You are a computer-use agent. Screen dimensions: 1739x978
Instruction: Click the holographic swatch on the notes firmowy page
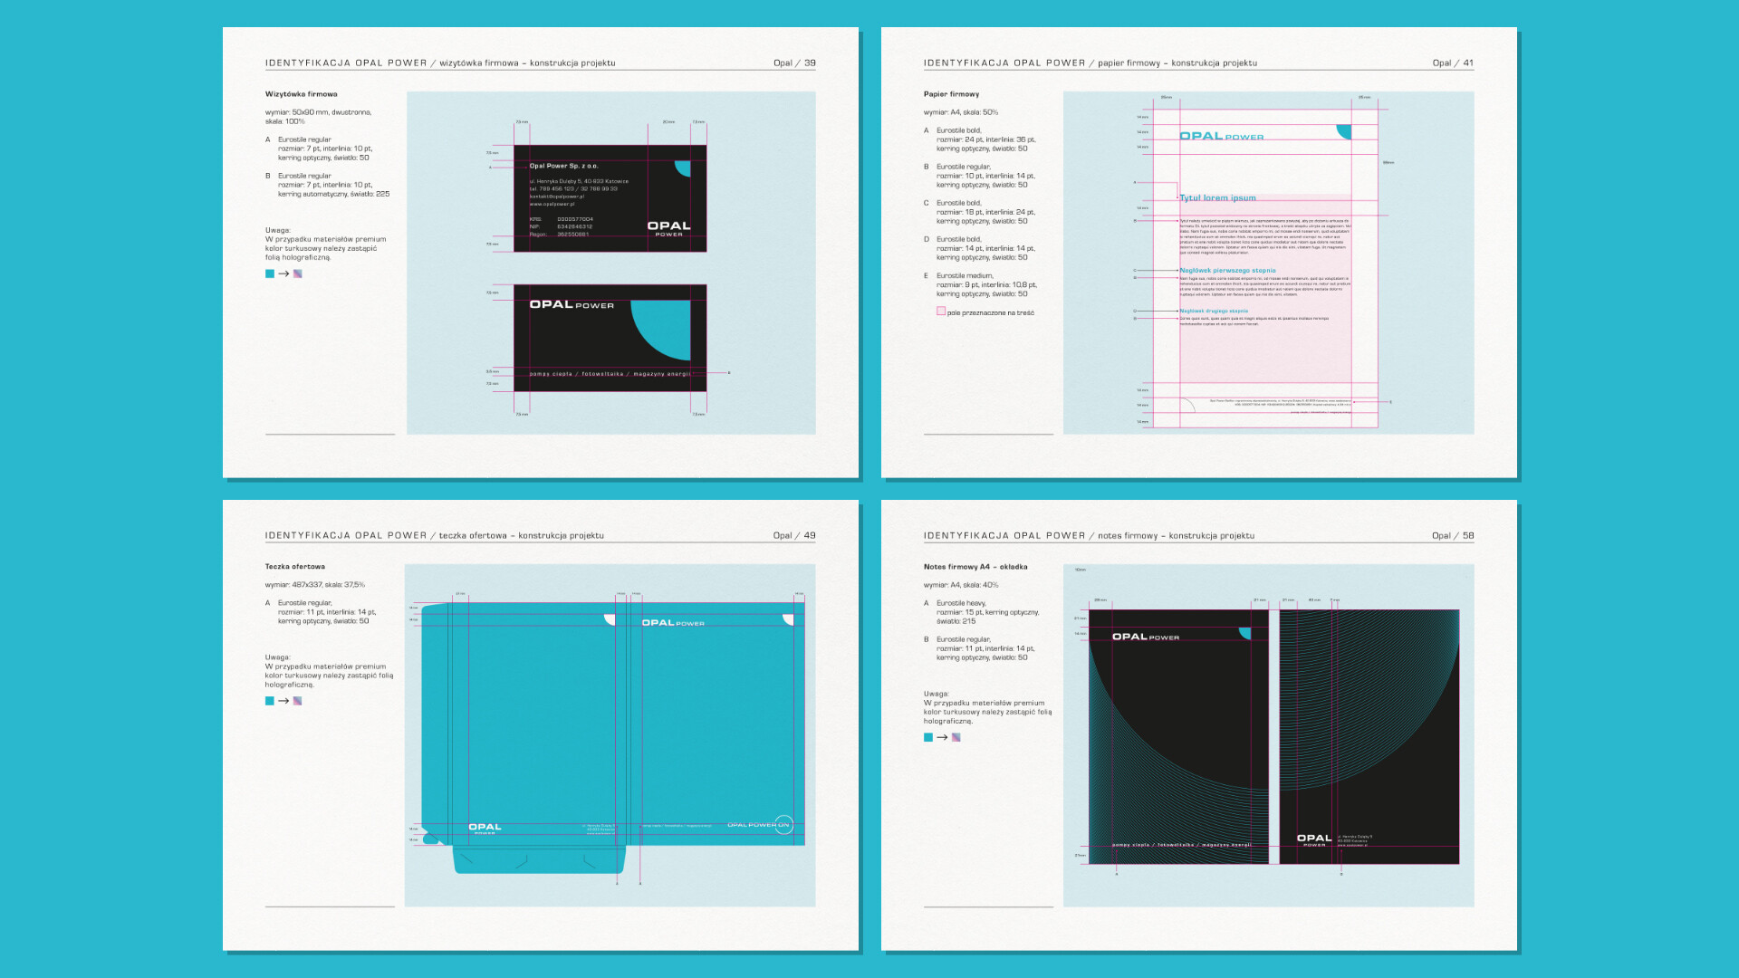click(956, 737)
